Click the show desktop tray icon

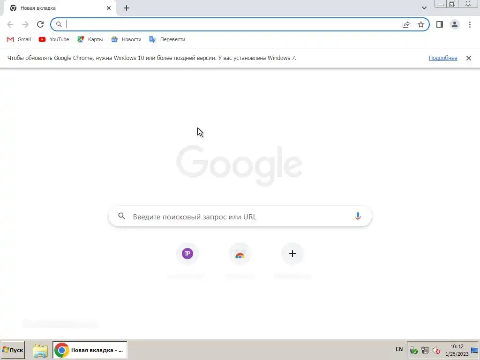(475, 350)
